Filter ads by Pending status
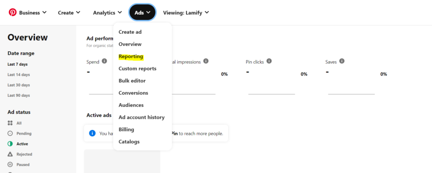The width and height of the screenshot is (432, 173). 20,134
